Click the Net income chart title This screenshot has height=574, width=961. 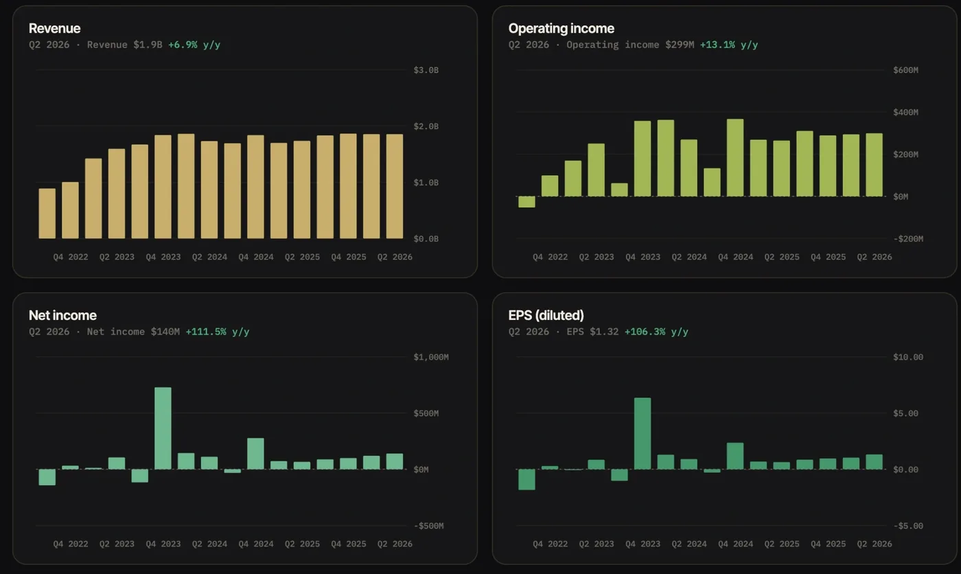pyautogui.click(x=62, y=315)
